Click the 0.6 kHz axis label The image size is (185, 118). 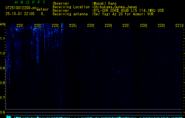pos(3,112)
